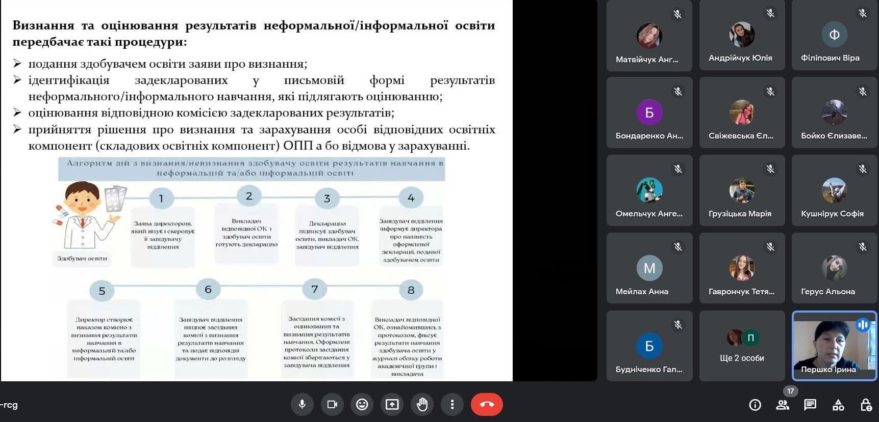Click muted mic icon on Омельчук tile

678,169
